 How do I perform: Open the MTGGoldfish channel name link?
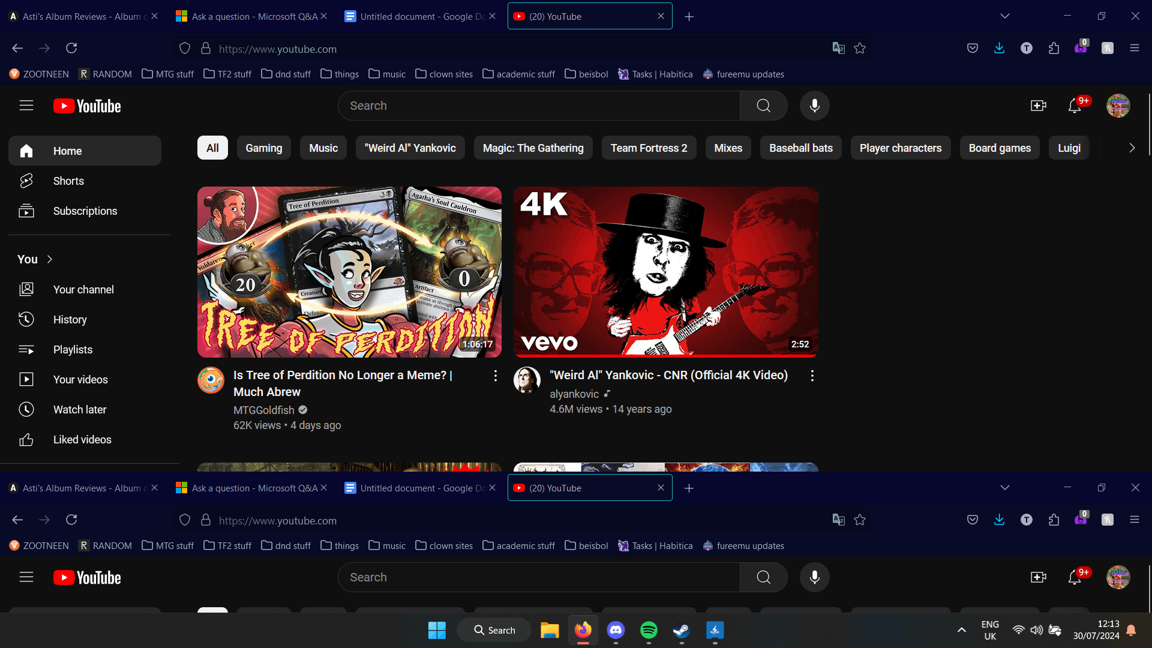[264, 410]
